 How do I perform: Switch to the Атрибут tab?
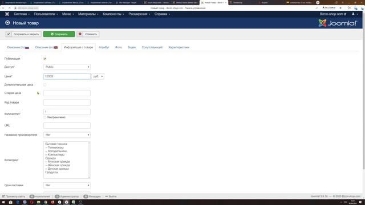104,47
